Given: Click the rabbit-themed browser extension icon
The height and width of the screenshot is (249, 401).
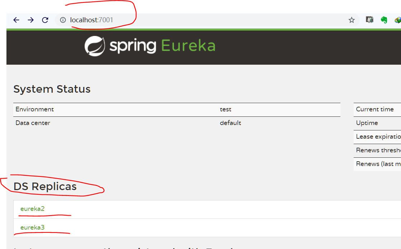Looking at the screenshot, I should [x=369, y=20].
